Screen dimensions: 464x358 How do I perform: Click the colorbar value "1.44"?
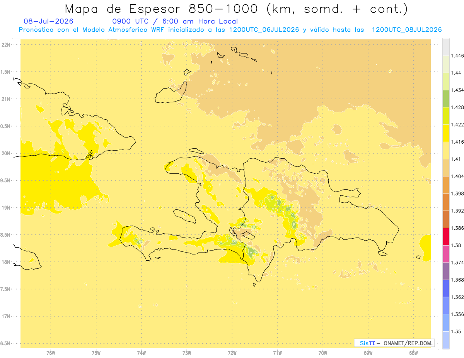[456, 73]
